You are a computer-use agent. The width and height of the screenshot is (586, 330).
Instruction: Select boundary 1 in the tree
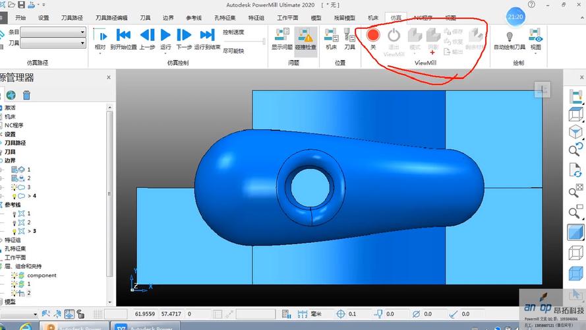click(29, 170)
